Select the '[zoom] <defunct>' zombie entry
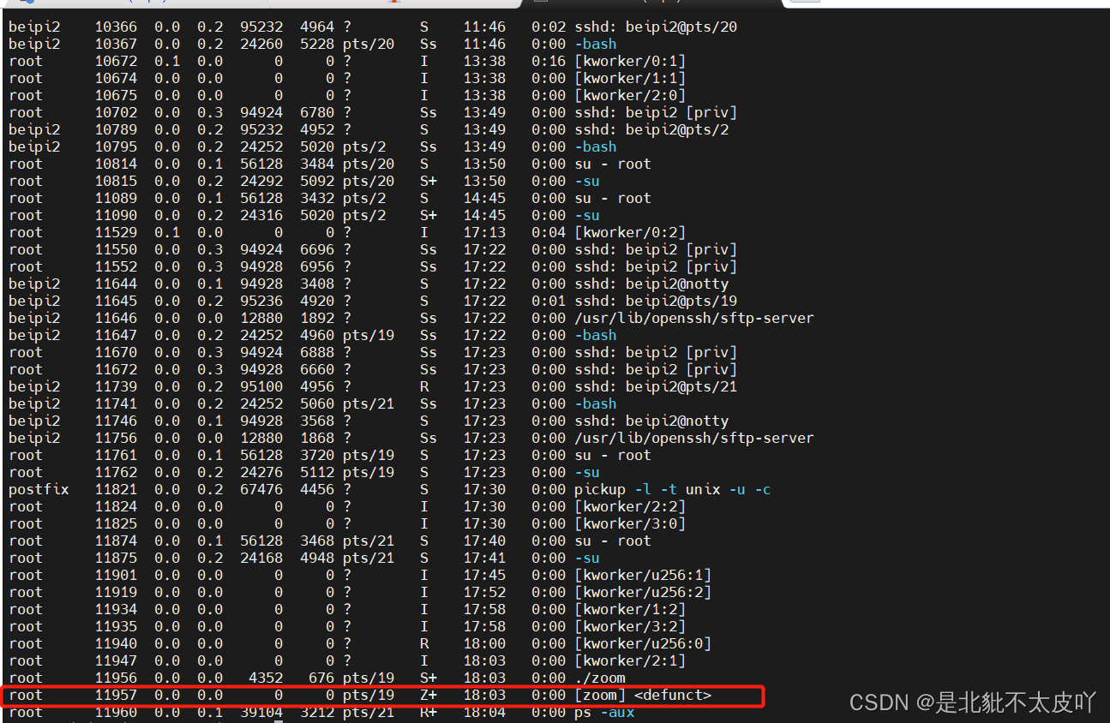This screenshot has height=723, width=1110. pyautogui.click(x=643, y=695)
